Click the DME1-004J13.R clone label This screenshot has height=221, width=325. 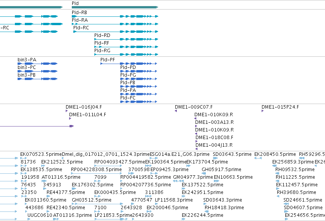[x=214, y=146]
